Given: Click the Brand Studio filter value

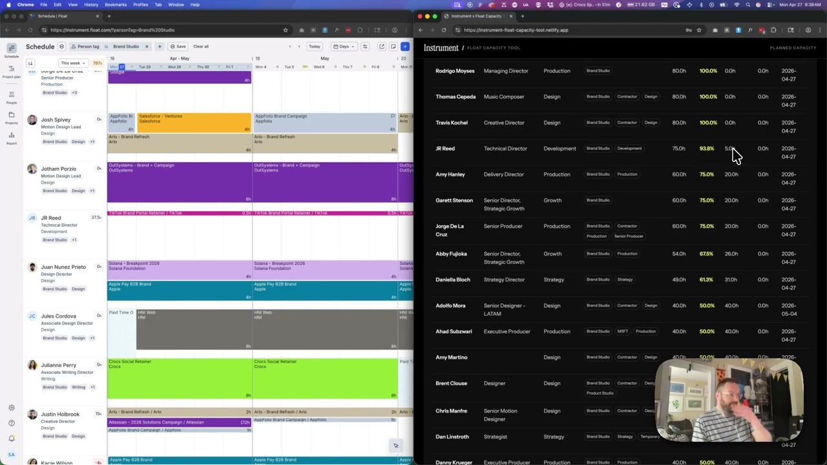Looking at the screenshot, I should [126, 46].
